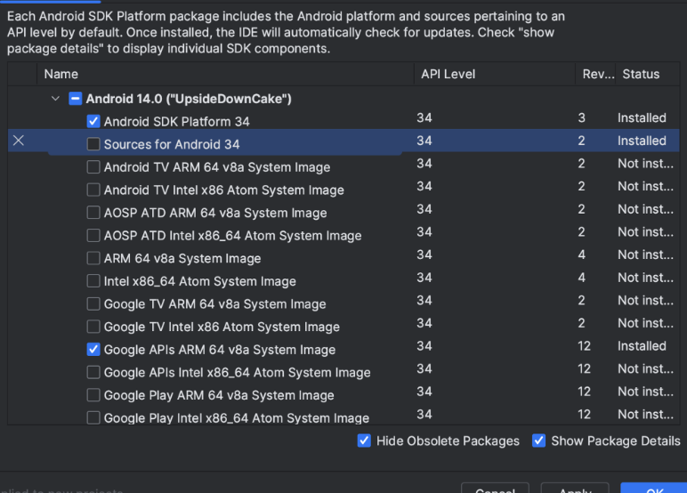The width and height of the screenshot is (687, 493).
Task: Toggle Hide Obsolete Packages option
Action: pos(364,440)
